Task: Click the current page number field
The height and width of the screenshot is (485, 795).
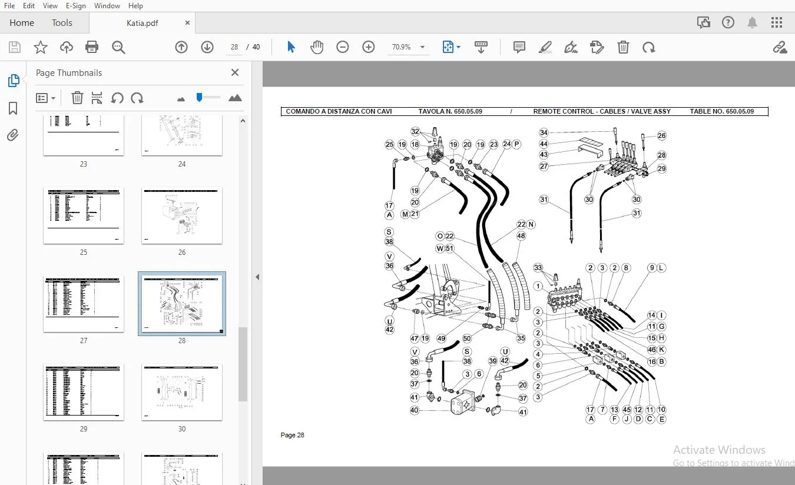Action: click(x=234, y=47)
